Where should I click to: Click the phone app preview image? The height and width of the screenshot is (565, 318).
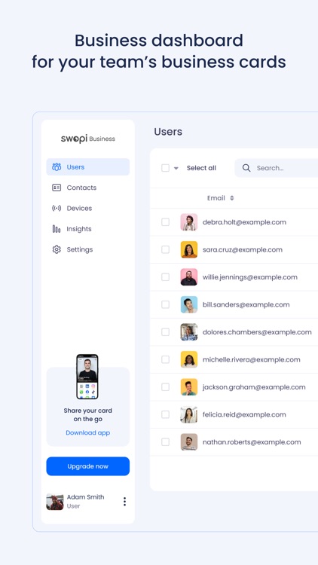click(x=87, y=377)
